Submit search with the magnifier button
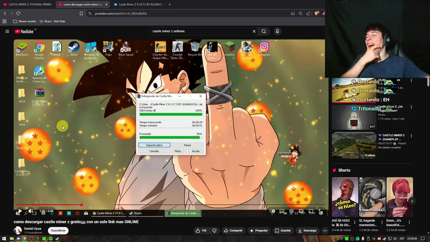Viewport: 430px width, 242px height. tap(264, 31)
